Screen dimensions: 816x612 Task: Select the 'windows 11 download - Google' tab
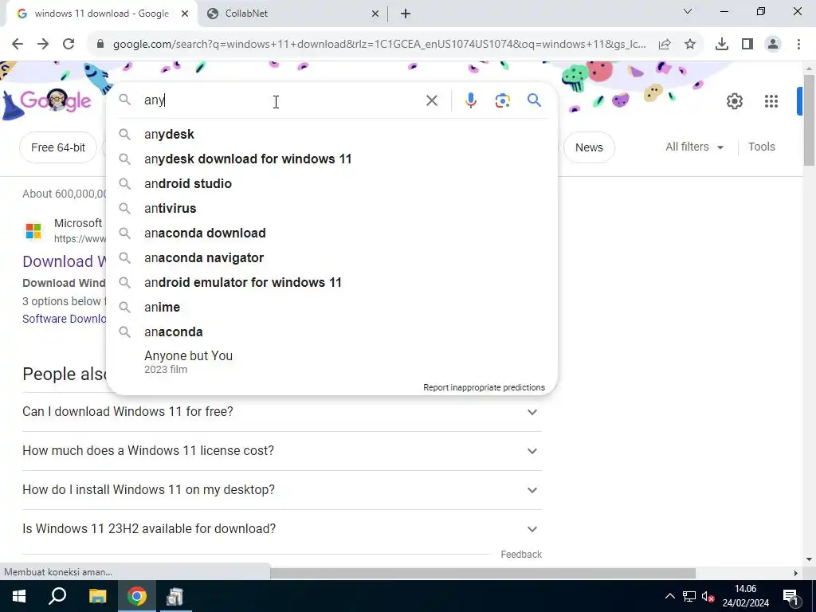(101, 14)
